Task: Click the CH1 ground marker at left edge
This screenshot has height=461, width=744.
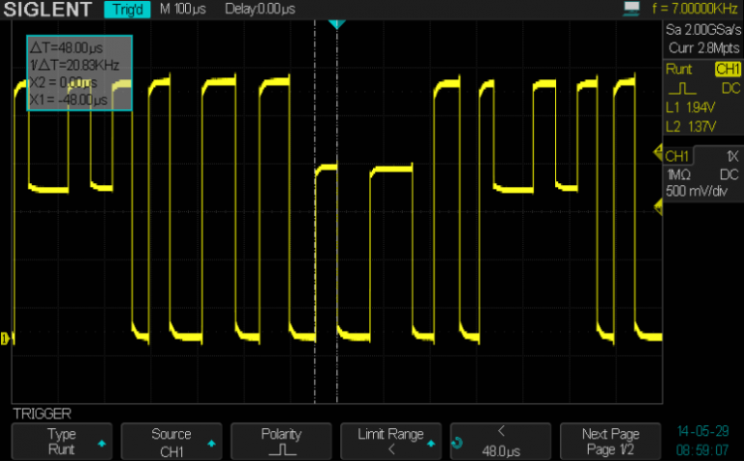Action: 6,338
